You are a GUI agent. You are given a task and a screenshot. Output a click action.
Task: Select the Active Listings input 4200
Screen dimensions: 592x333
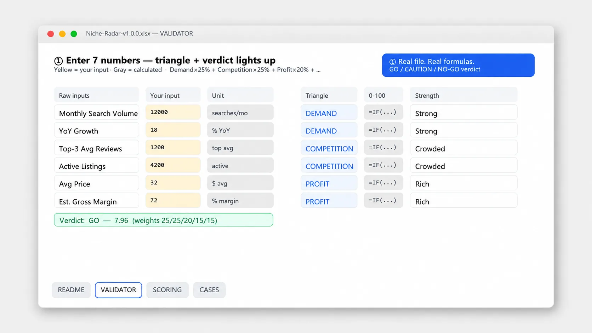point(173,165)
